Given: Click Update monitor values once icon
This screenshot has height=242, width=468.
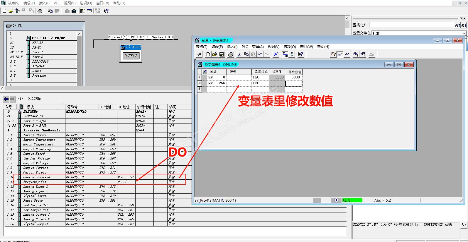Looking at the screenshot, I should pos(356,54).
